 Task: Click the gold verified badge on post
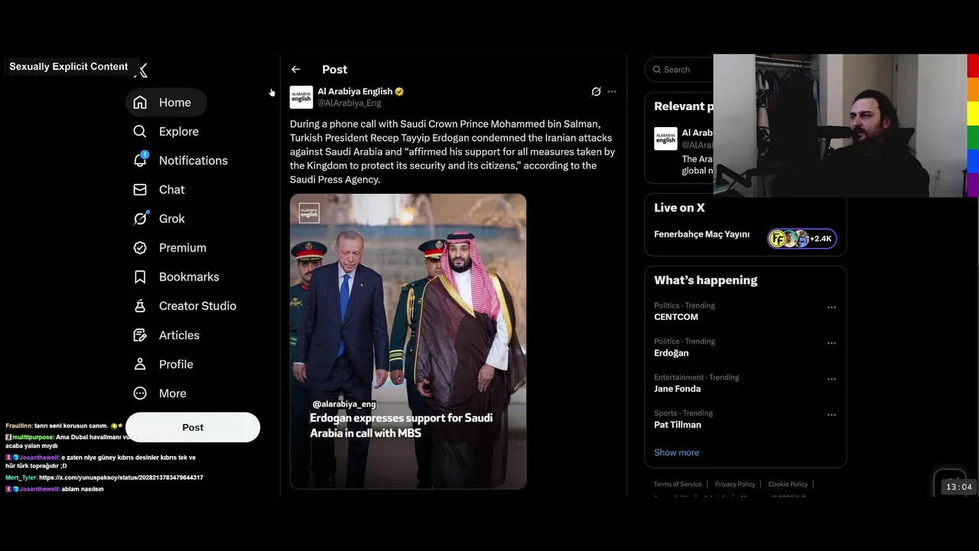click(x=399, y=91)
